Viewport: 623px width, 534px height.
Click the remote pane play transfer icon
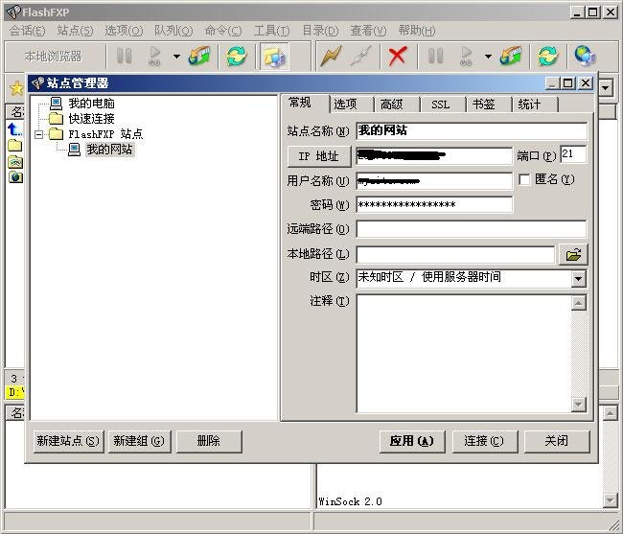coord(466,57)
